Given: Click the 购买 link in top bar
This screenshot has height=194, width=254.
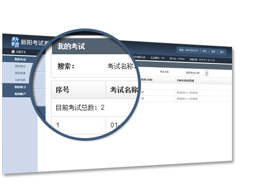Looking at the screenshot, I should [x=205, y=51].
